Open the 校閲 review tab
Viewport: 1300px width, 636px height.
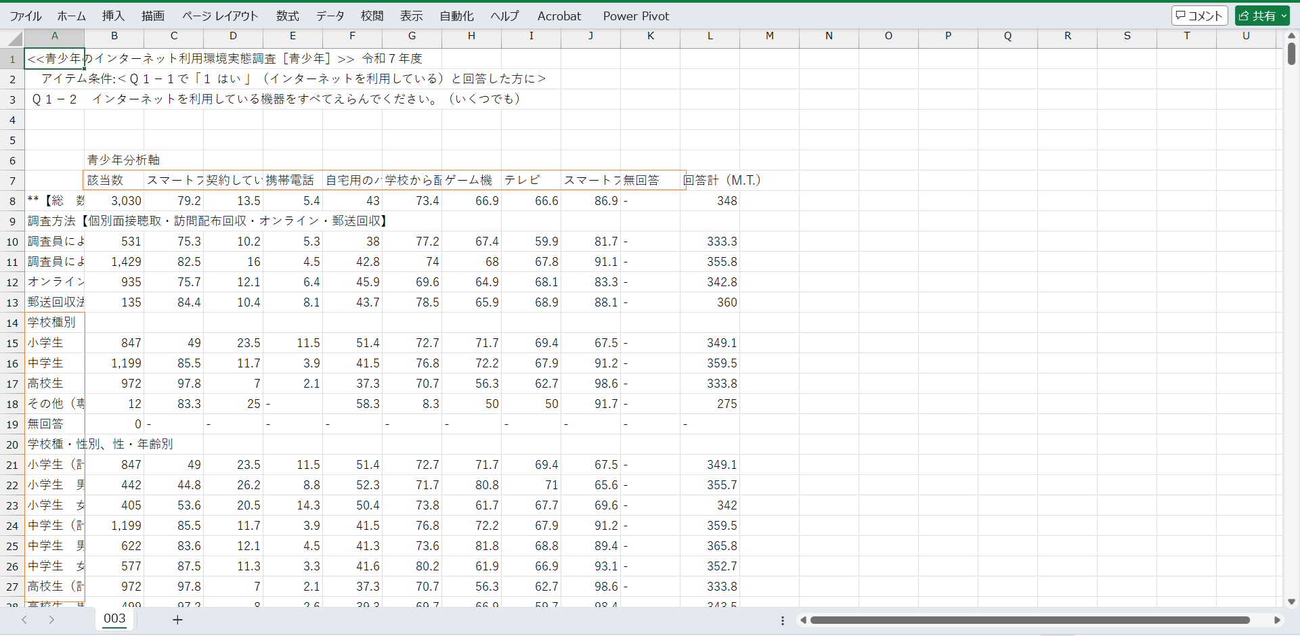[372, 16]
